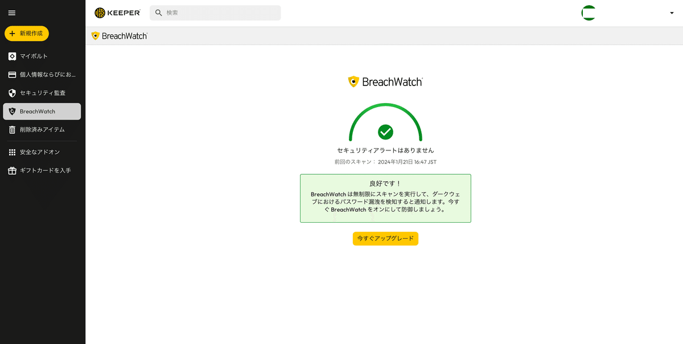Image resolution: width=683 pixels, height=344 pixels.
Task: Click セキュリティアラートはありません text
Action: coord(385,150)
